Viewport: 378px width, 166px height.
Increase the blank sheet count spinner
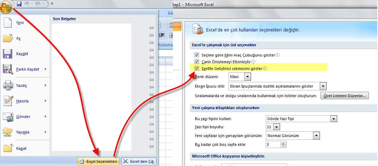[x=283, y=143]
